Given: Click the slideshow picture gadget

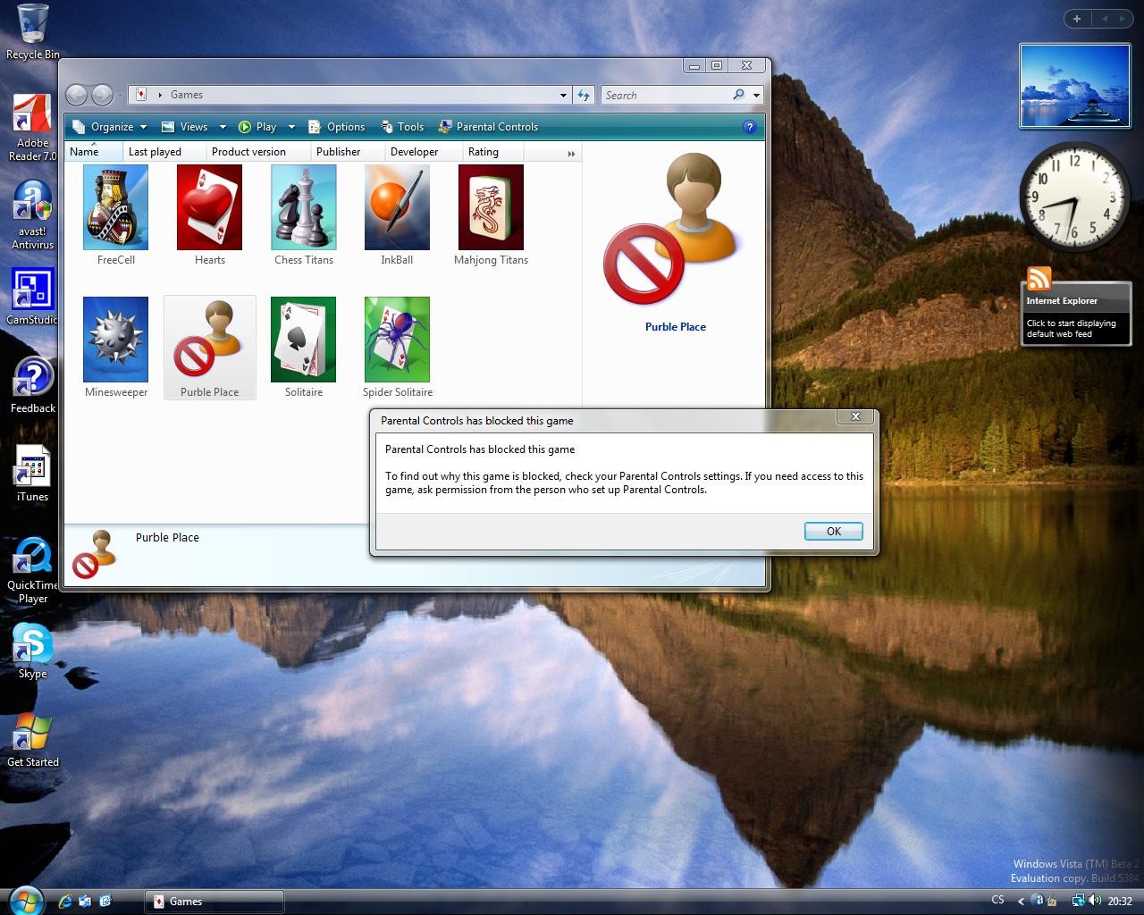Looking at the screenshot, I should pyautogui.click(x=1074, y=87).
